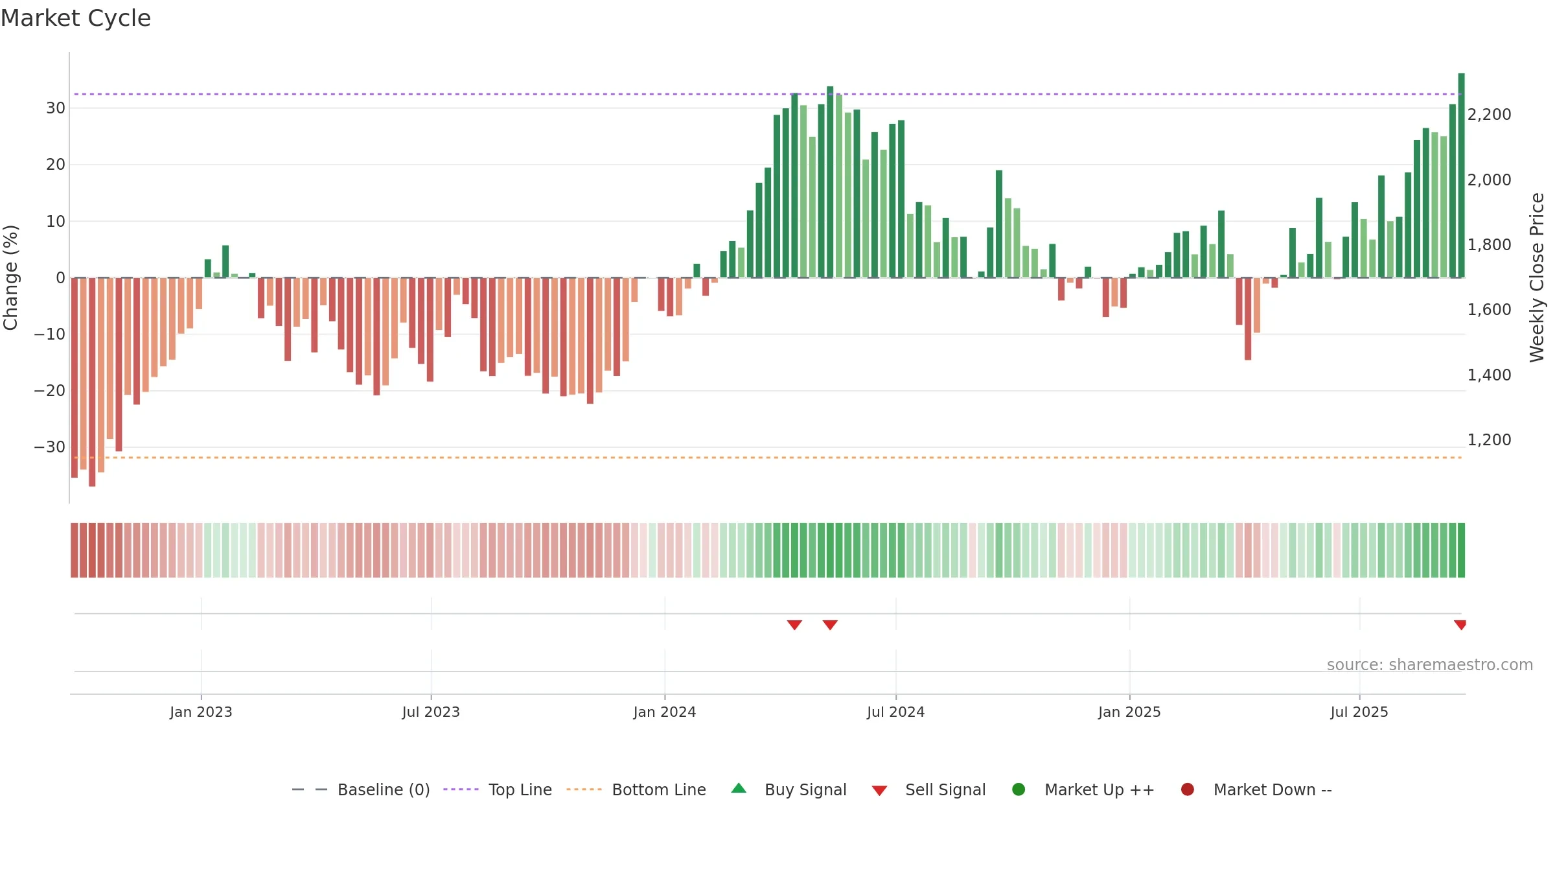Toggle the Baseline (0) legend entry
The height and width of the screenshot is (875, 1555).
(361, 789)
